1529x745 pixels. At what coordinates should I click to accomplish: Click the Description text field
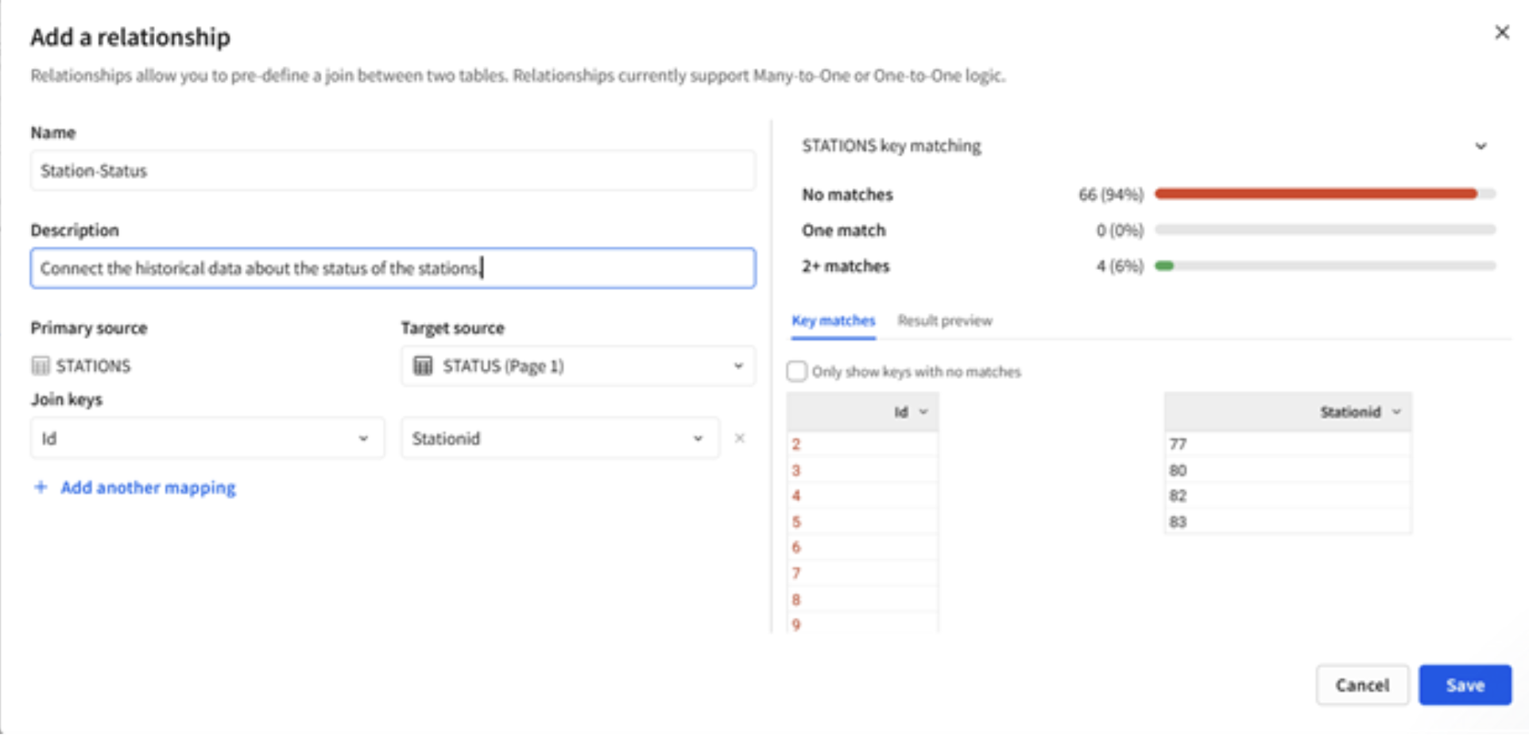click(x=393, y=268)
